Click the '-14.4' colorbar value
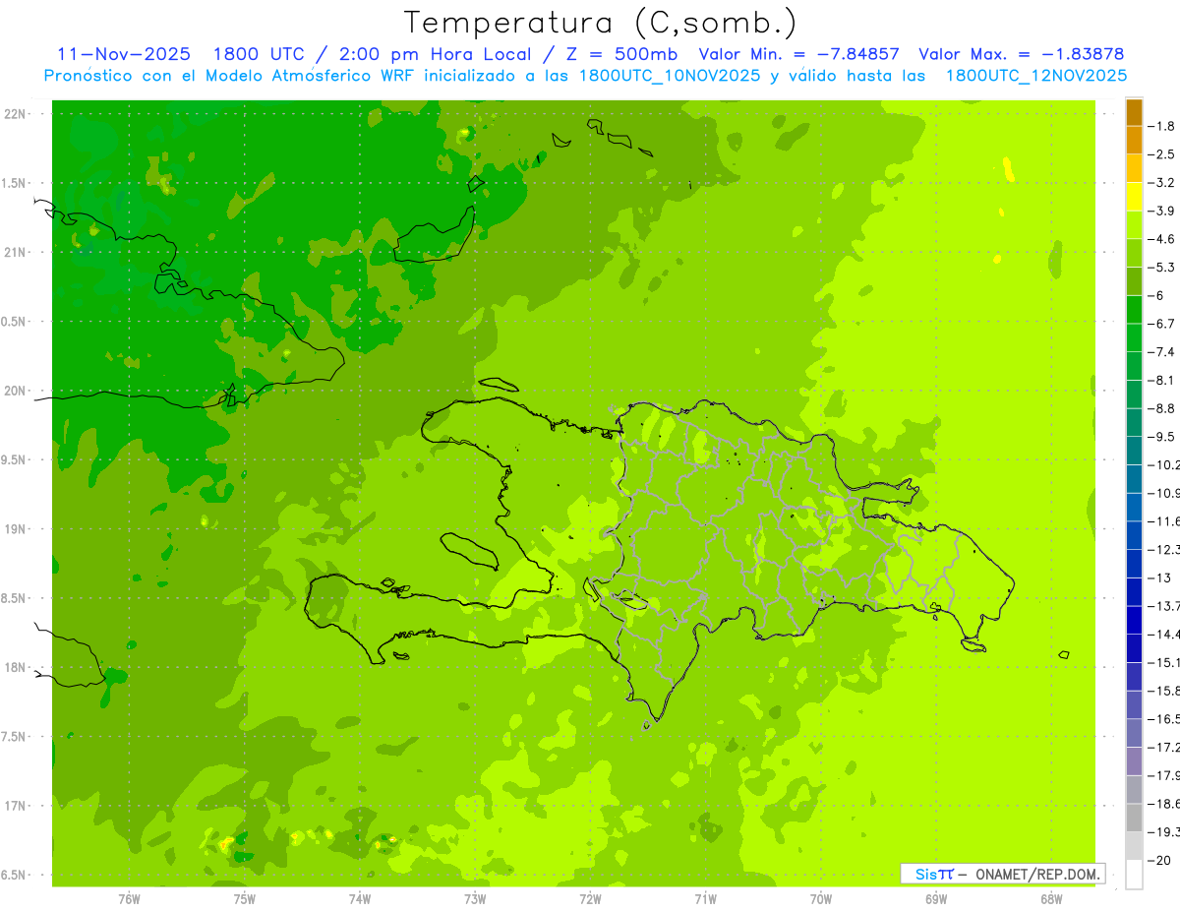The image size is (1180, 912). [x=1162, y=635]
